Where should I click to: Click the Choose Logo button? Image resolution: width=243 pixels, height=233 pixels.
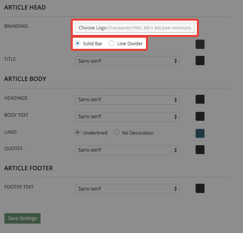135,28
